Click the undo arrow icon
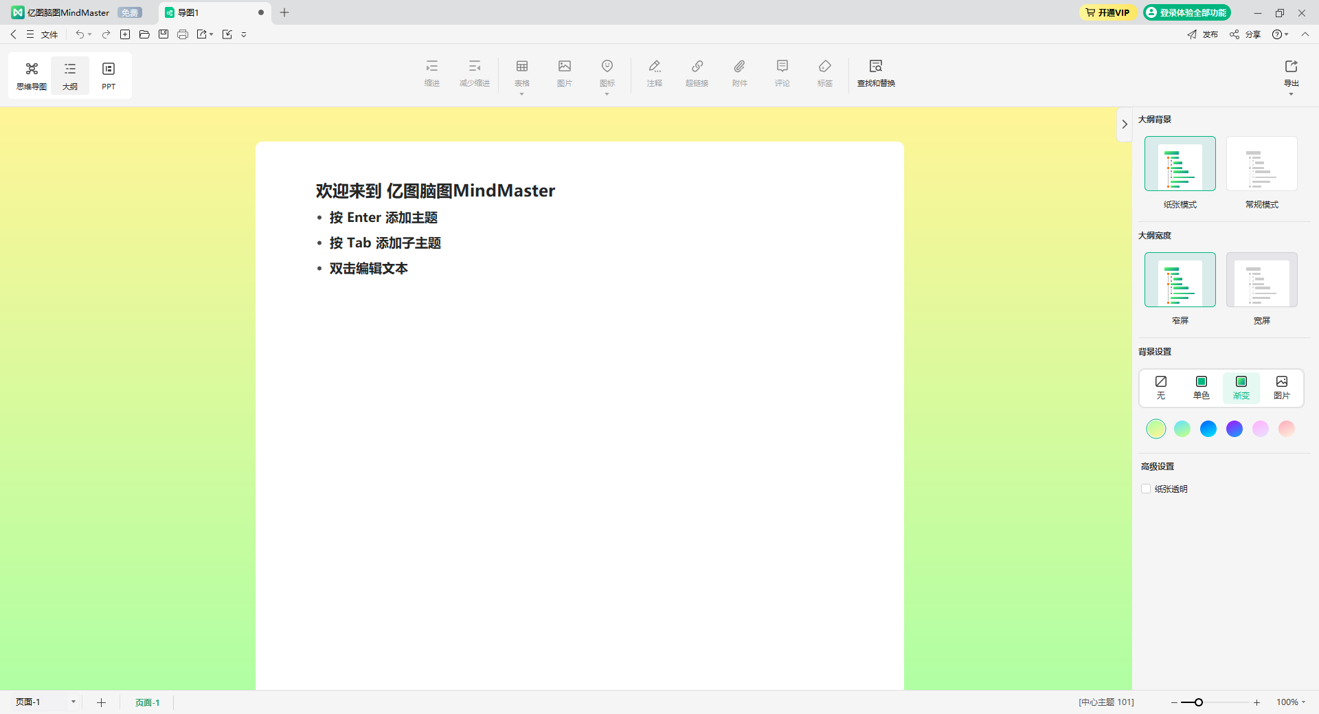This screenshot has height=714, width=1319. click(80, 34)
